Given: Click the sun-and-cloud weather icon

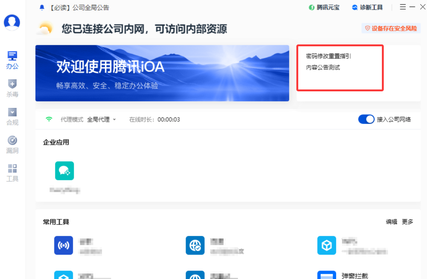Looking at the screenshot, I should (x=45, y=28).
